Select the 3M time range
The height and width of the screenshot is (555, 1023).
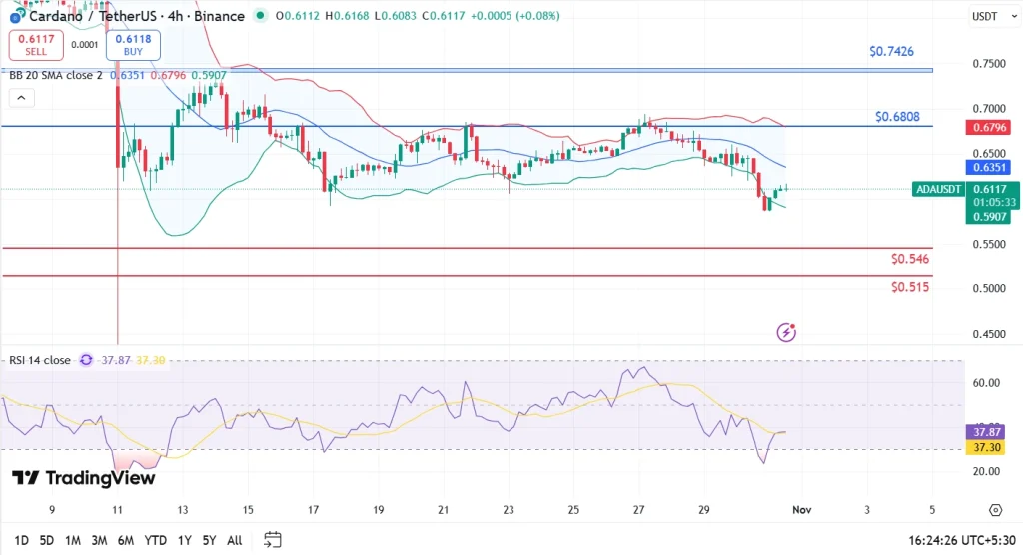coord(99,540)
